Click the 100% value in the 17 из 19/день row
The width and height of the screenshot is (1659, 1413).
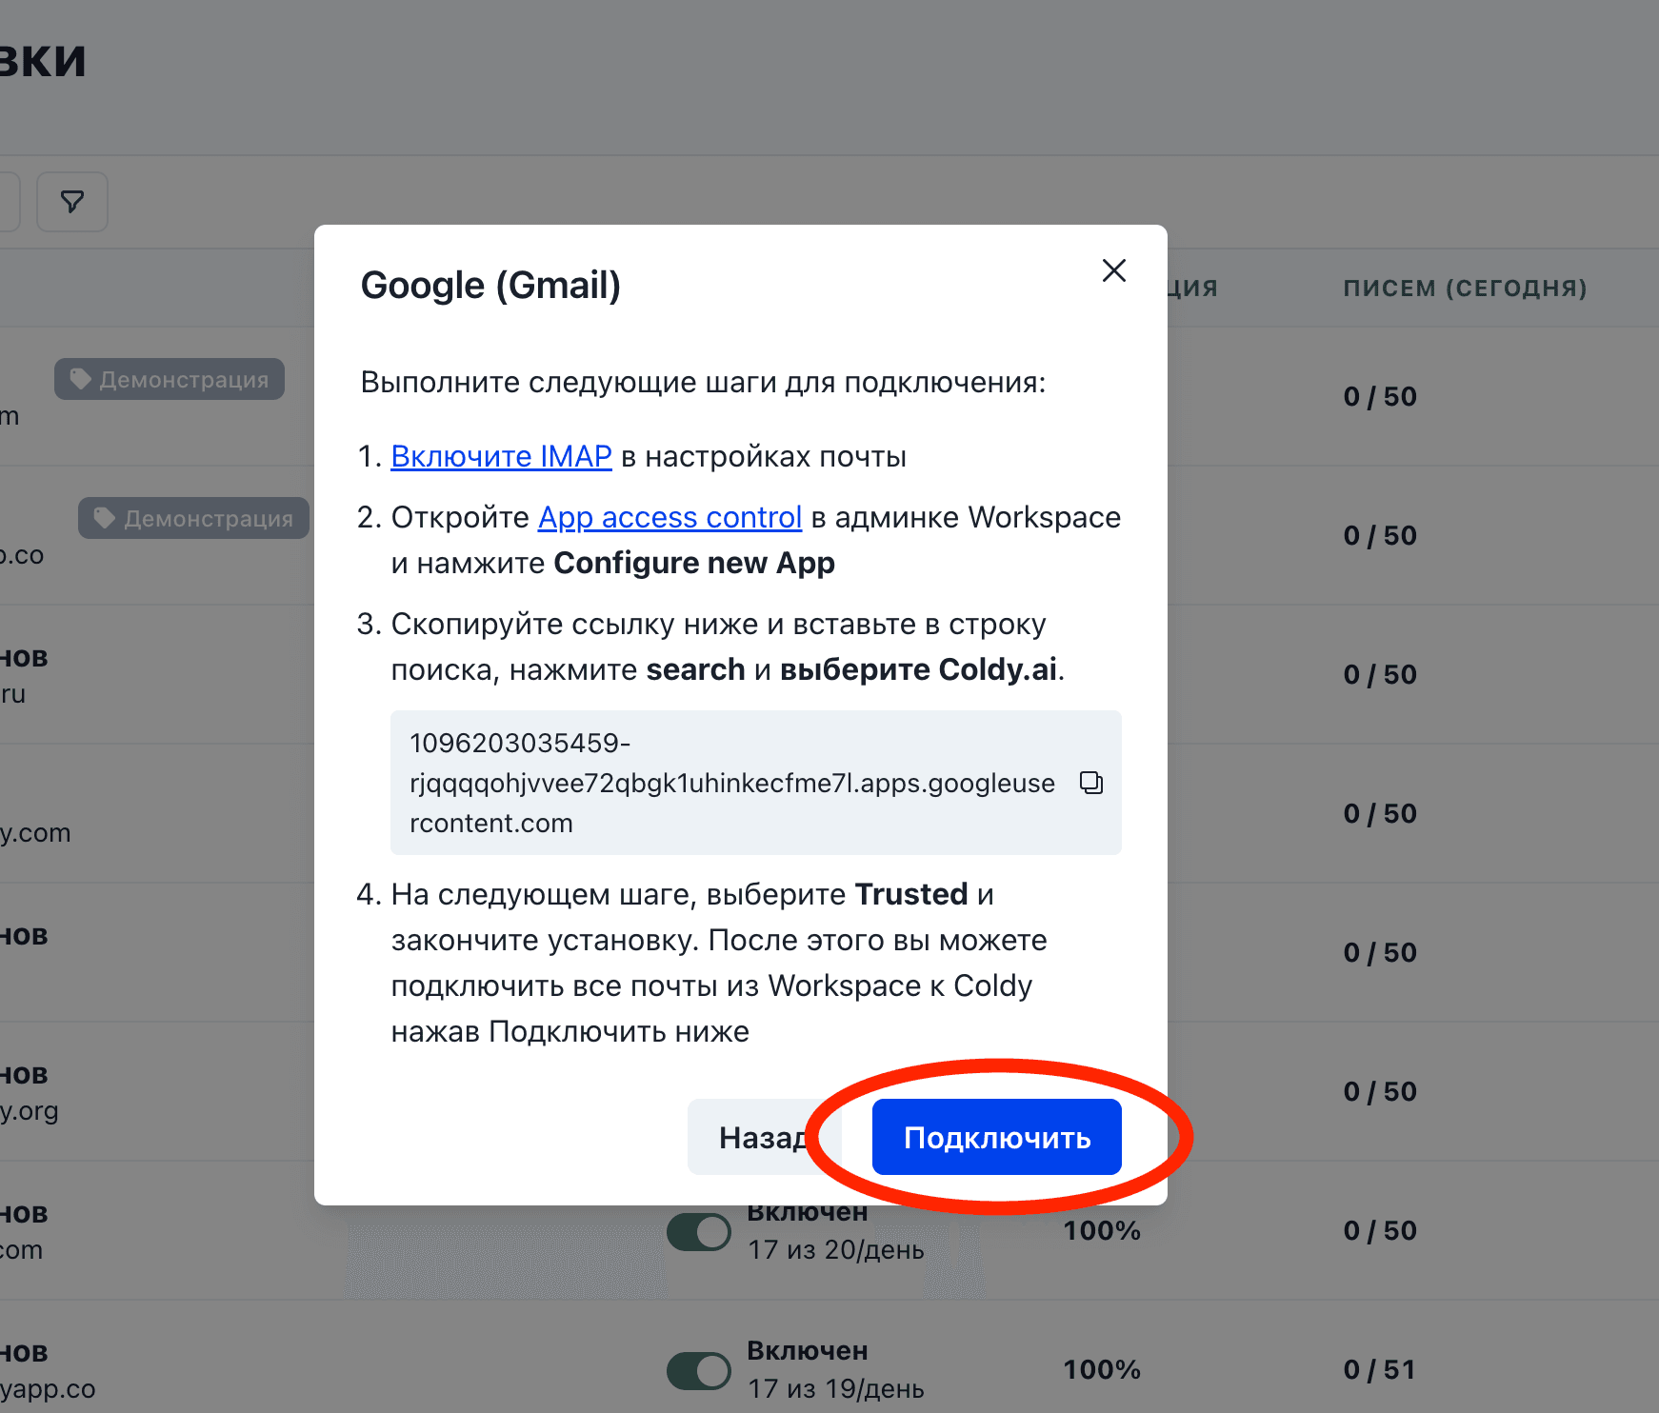[x=1101, y=1370]
